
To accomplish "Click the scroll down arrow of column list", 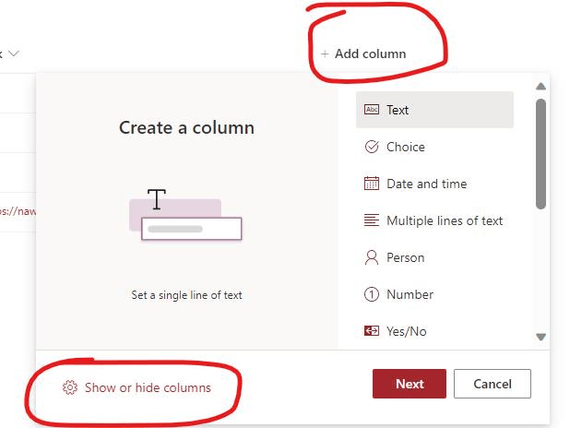I will [540, 337].
